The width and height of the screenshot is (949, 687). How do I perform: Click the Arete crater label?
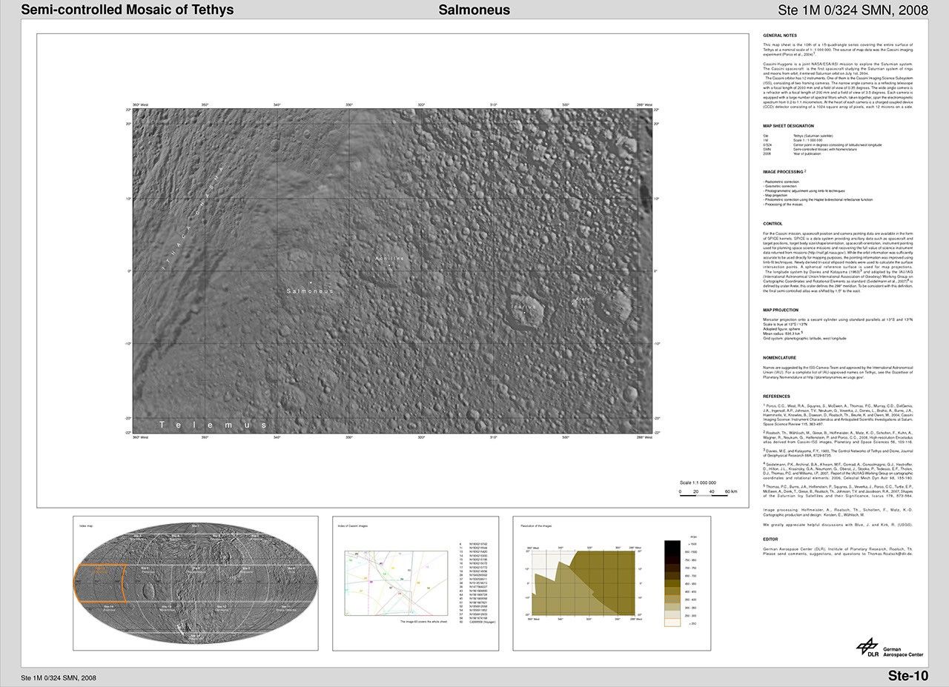(x=583, y=299)
